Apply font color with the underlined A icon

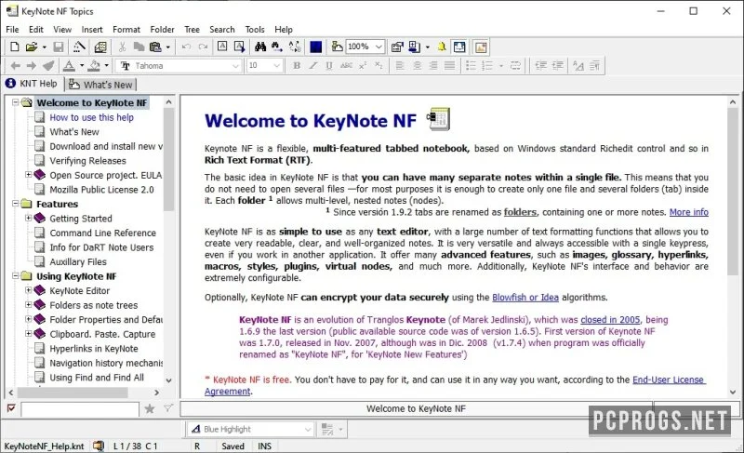pos(69,65)
